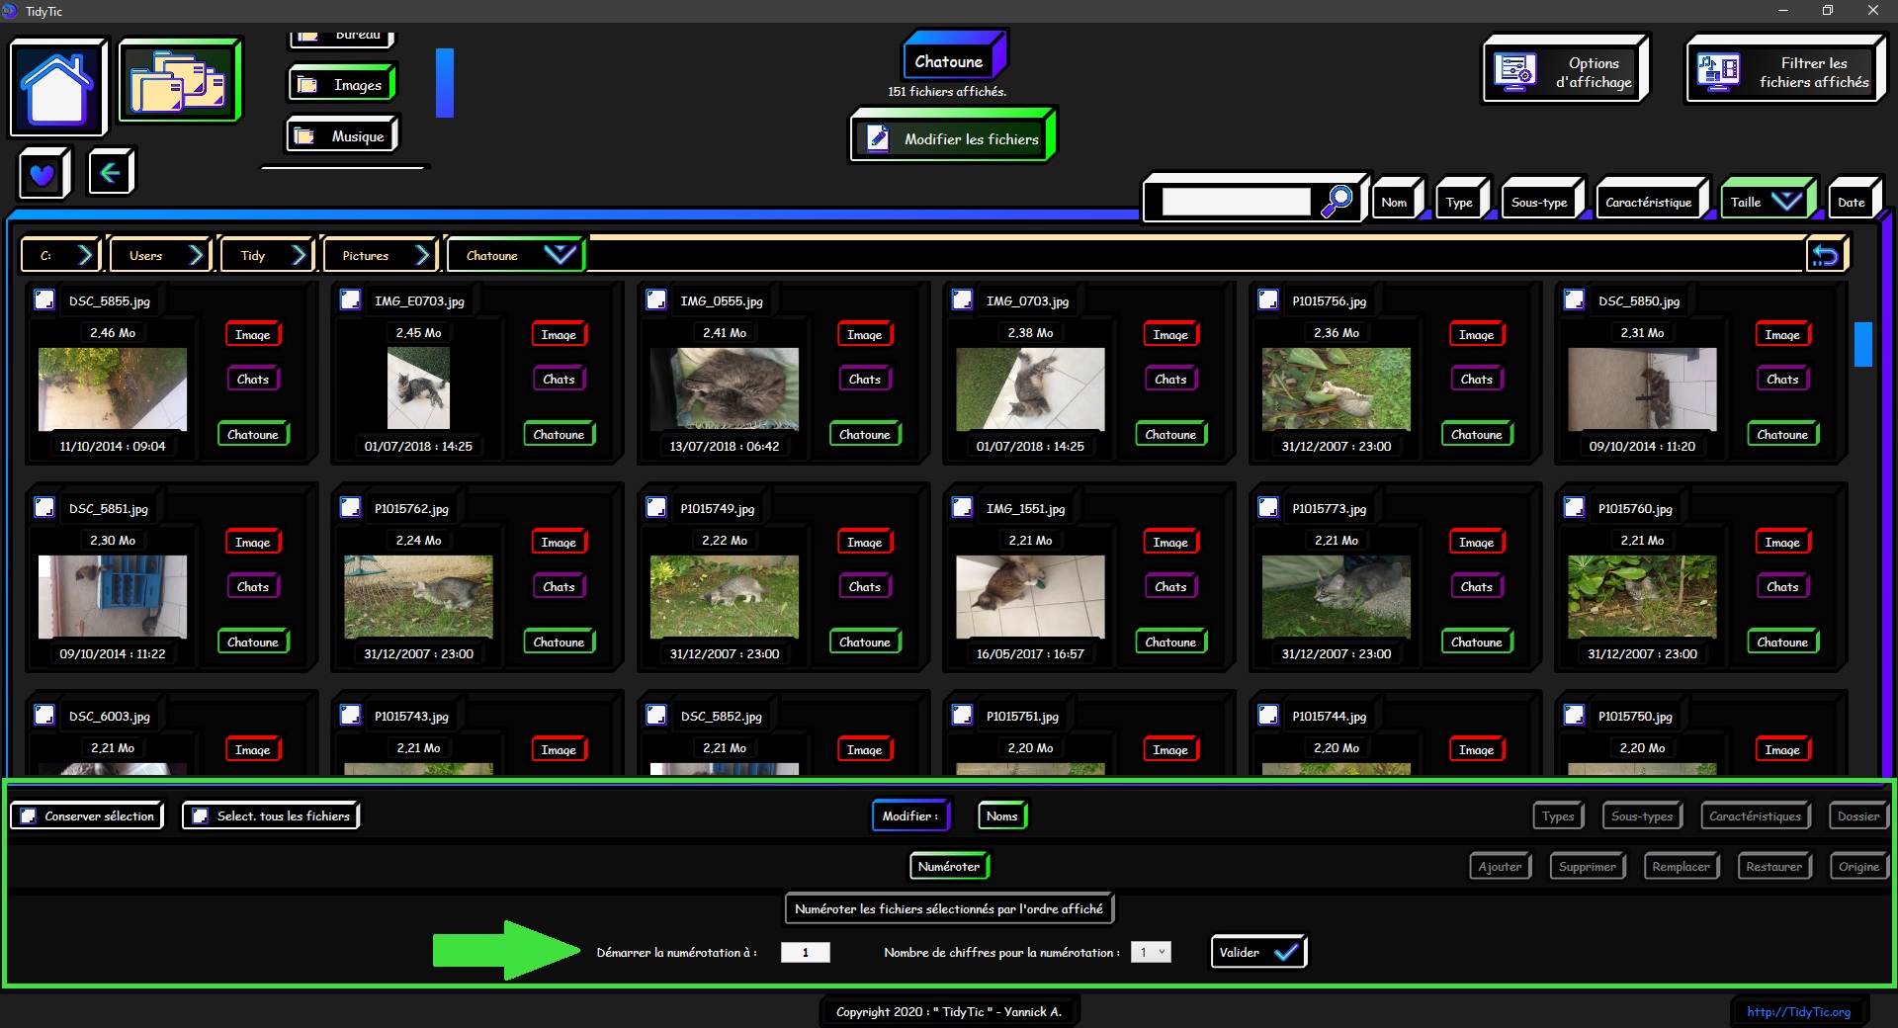Open the display options monitor icon
1898x1028 pixels.
[x=1514, y=72]
